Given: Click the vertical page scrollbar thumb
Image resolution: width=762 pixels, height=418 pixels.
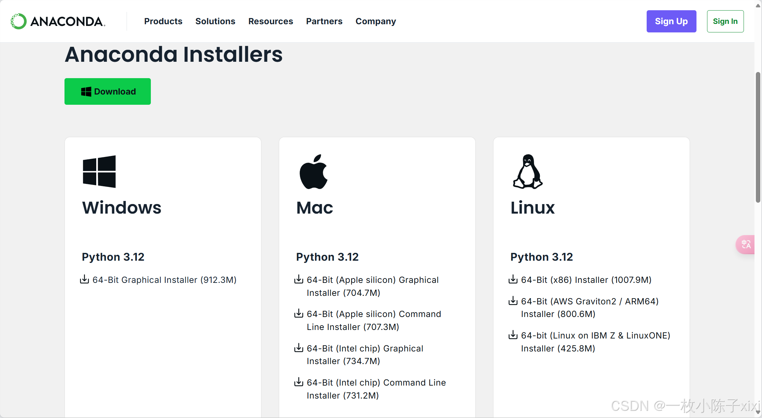Looking at the screenshot, I should coord(758,136).
